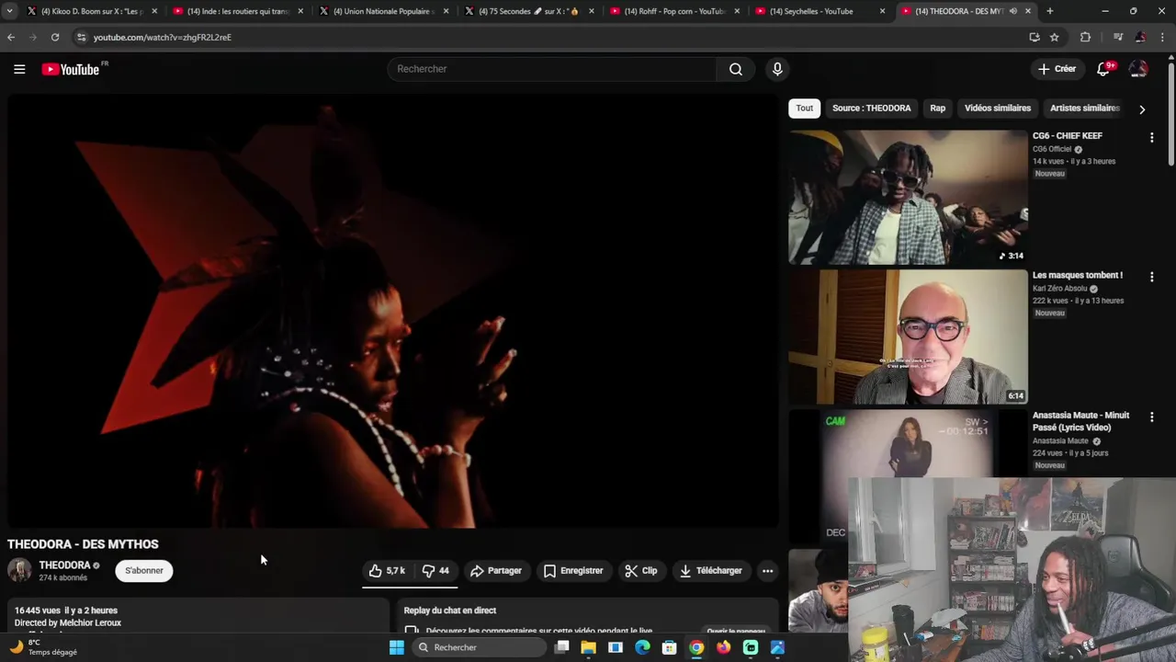
Task: Open Firefox from taskbar
Action: tap(724, 647)
